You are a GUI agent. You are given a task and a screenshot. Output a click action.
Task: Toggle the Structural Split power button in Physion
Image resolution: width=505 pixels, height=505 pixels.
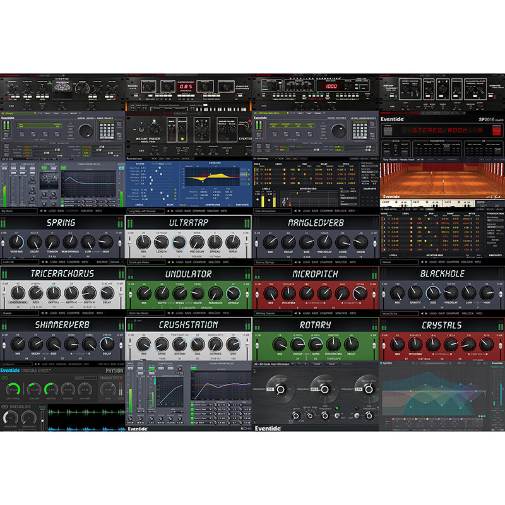tap(5, 405)
